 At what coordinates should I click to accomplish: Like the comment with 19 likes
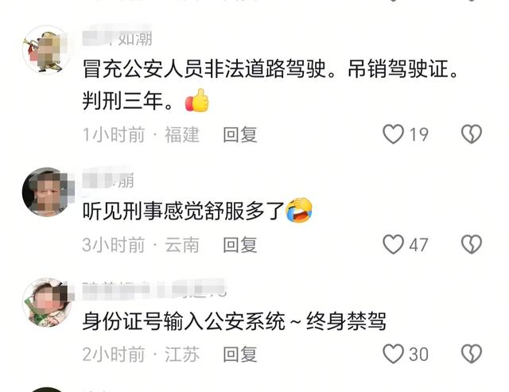click(x=393, y=134)
